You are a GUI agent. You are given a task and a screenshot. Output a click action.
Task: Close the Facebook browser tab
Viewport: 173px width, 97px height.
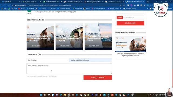tap(20, 2)
